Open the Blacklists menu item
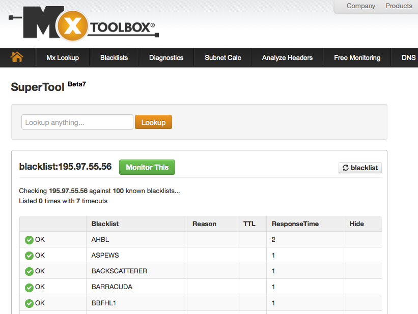The height and width of the screenshot is (314, 418). tap(114, 57)
